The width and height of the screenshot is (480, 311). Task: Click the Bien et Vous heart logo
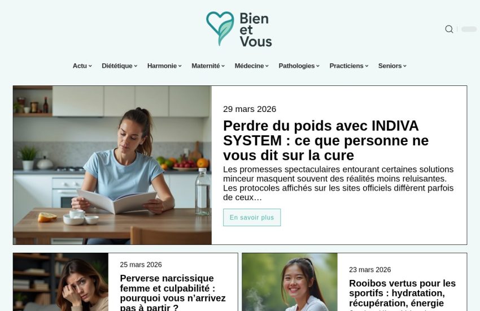coord(239,29)
